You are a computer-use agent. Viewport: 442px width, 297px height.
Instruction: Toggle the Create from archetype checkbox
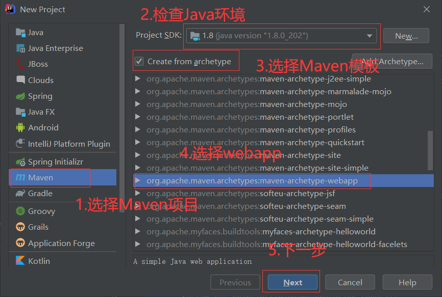tap(139, 61)
